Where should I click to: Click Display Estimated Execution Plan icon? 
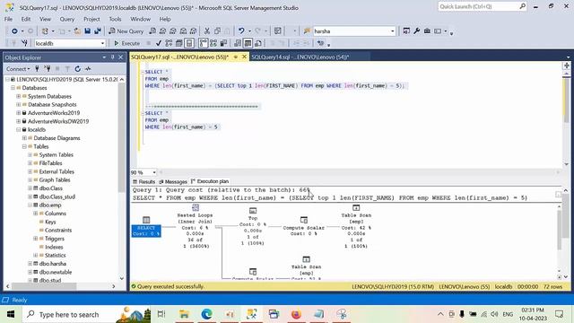coord(169,43)
